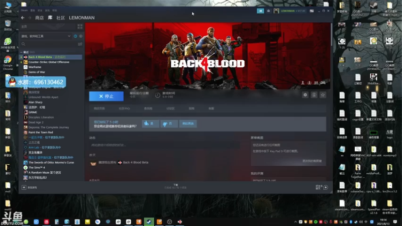Switch library to grid collections view

click(80, 27)
